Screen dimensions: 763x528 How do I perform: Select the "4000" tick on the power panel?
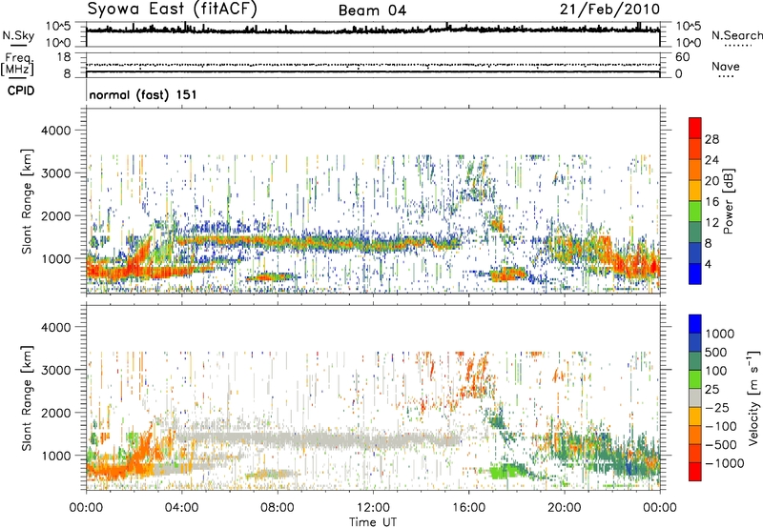pyautogui.click(x=55, y=131)
